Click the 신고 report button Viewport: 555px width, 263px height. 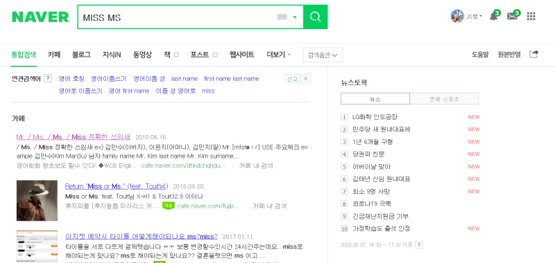(x=292, y=79)
